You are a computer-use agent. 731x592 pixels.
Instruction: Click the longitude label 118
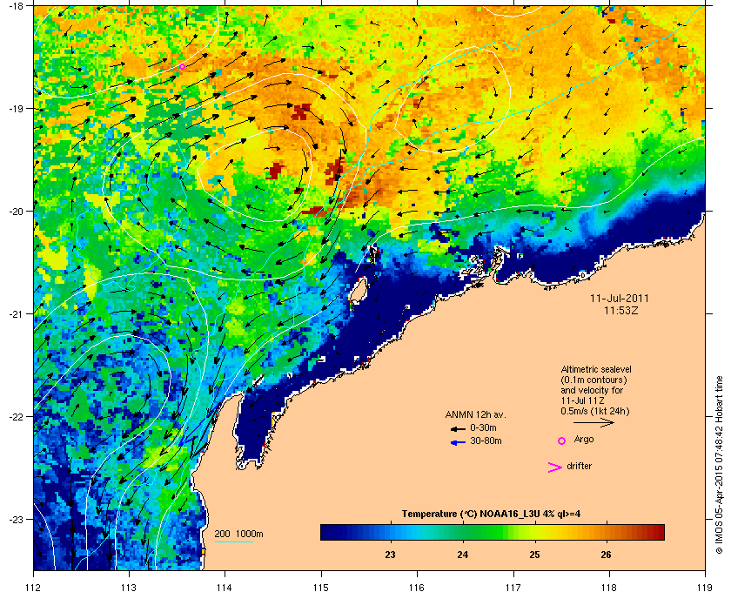(x=609, y=588)
